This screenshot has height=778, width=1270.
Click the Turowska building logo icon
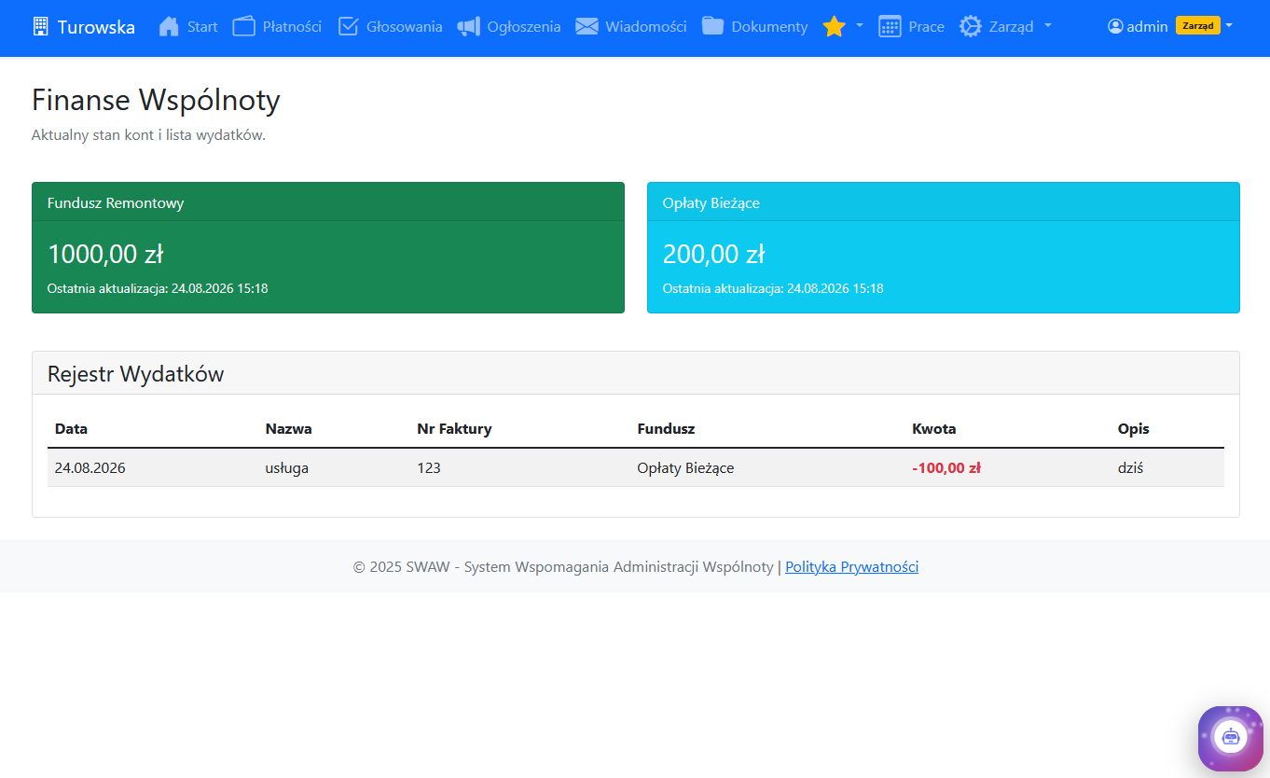[x=40, y=26]
